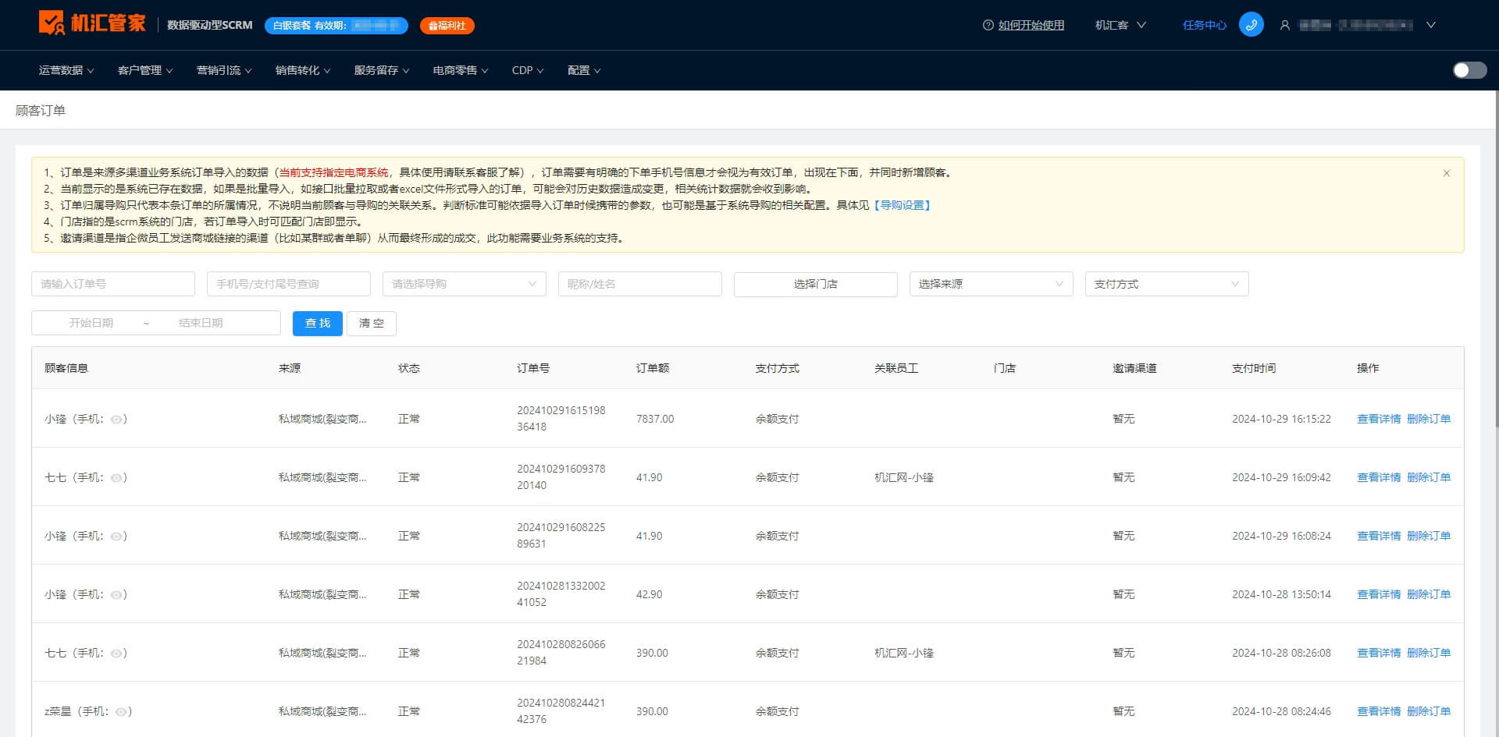The image size is (1499, 737).
Task: Click order number 20241028133200241052
Action: [561, 594]
